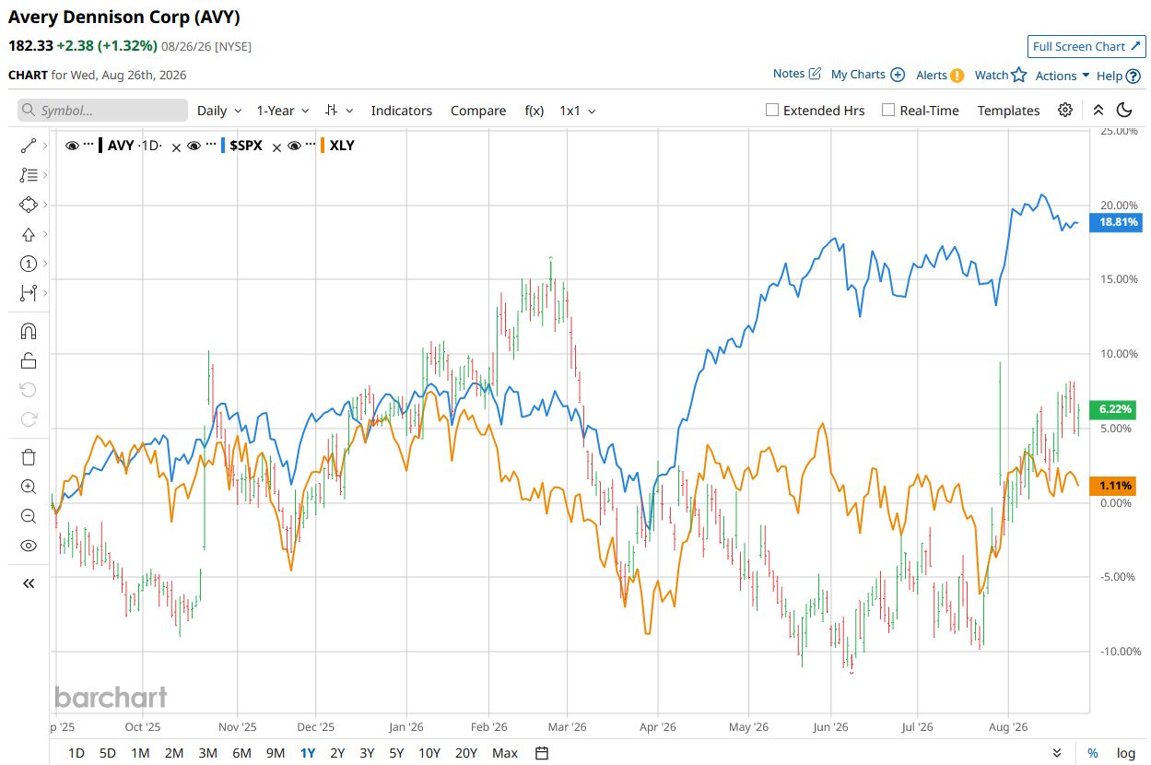
Task: Open AVY series options ellipsis
Action: (x=88, y=146)
